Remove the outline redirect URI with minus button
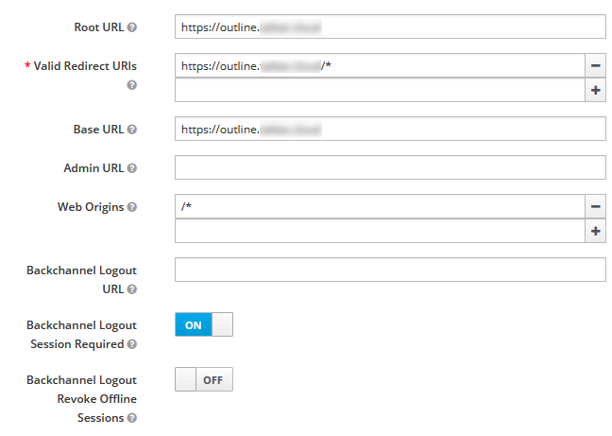Screen dimensions: 612x436 tap(595, 65)
